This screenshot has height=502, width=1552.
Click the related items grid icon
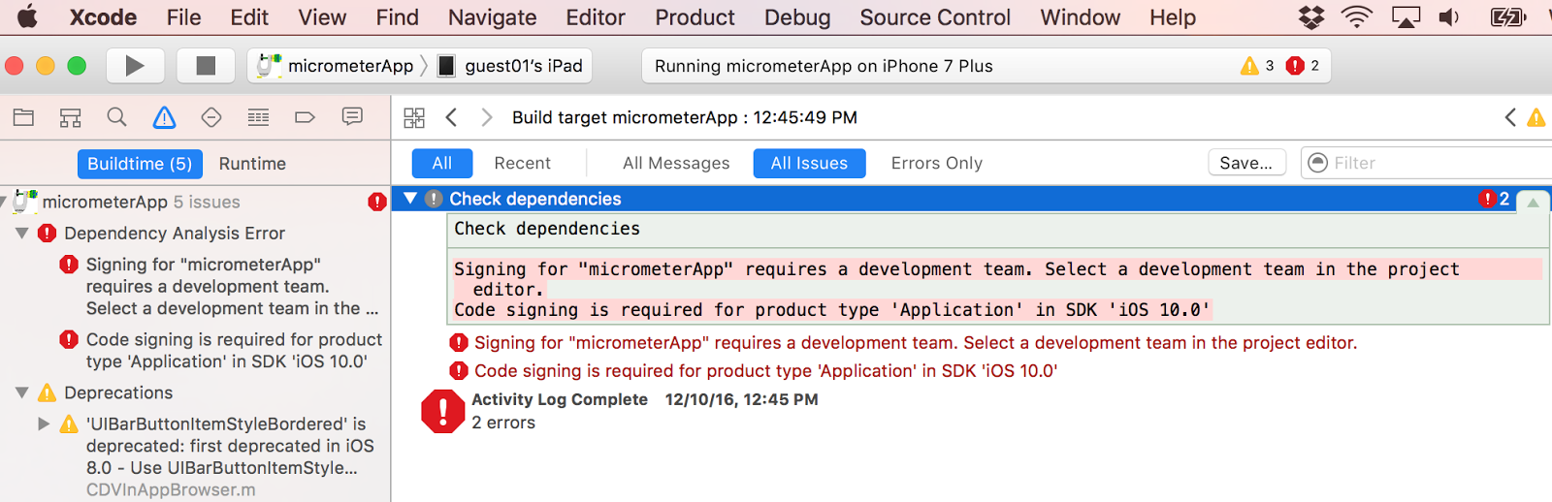click(x=414, y=117)
